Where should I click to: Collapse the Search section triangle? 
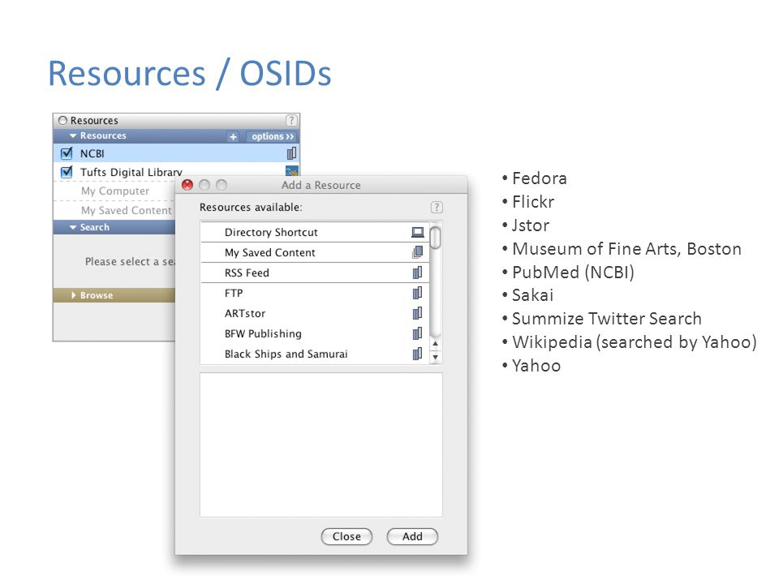pos(73,227)
